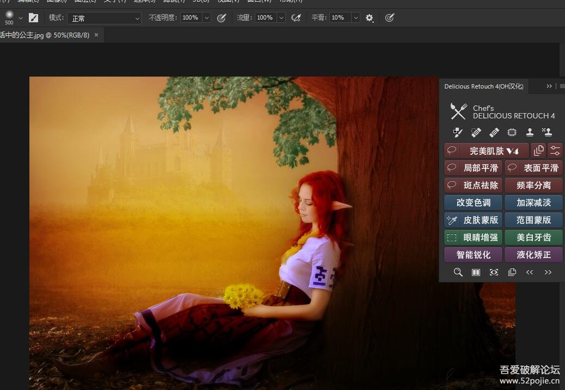Click the stacked layers copy icon at the panel bottom
This screenshot has width=565, height=390.
pyautogui.click(x=512, y=273)
